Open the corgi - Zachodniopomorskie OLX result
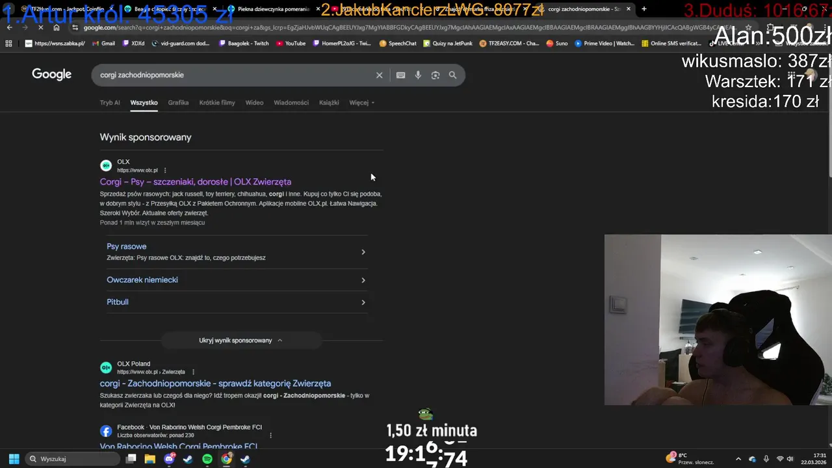This screenshot has height=468, width=832. (215, 383)
